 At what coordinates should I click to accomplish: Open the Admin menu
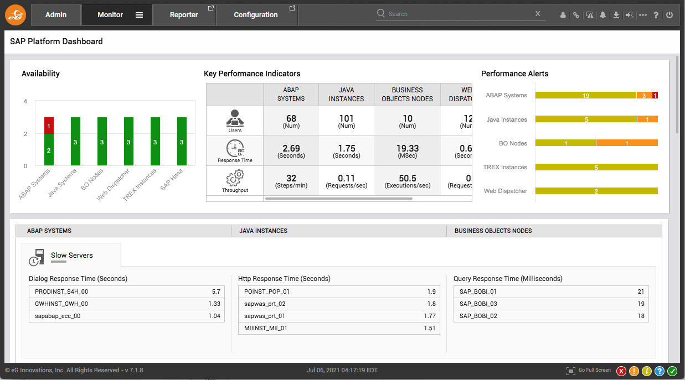pos(56,15)
